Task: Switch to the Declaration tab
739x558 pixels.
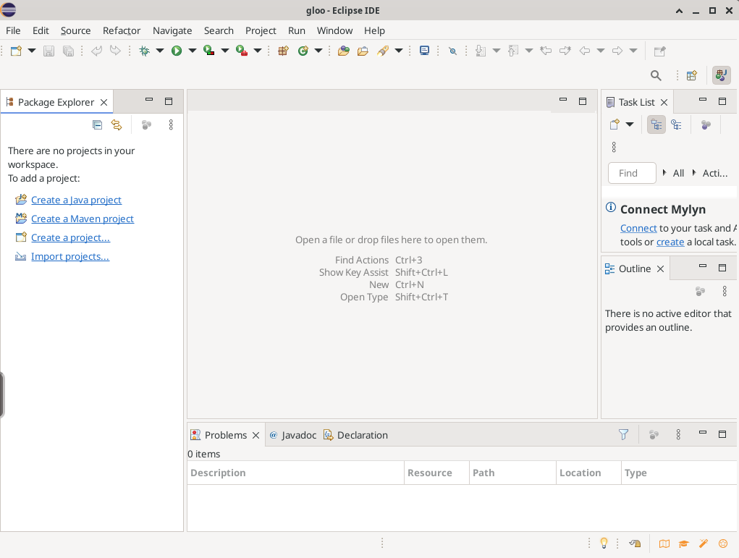Action: (x=355, y=435)
